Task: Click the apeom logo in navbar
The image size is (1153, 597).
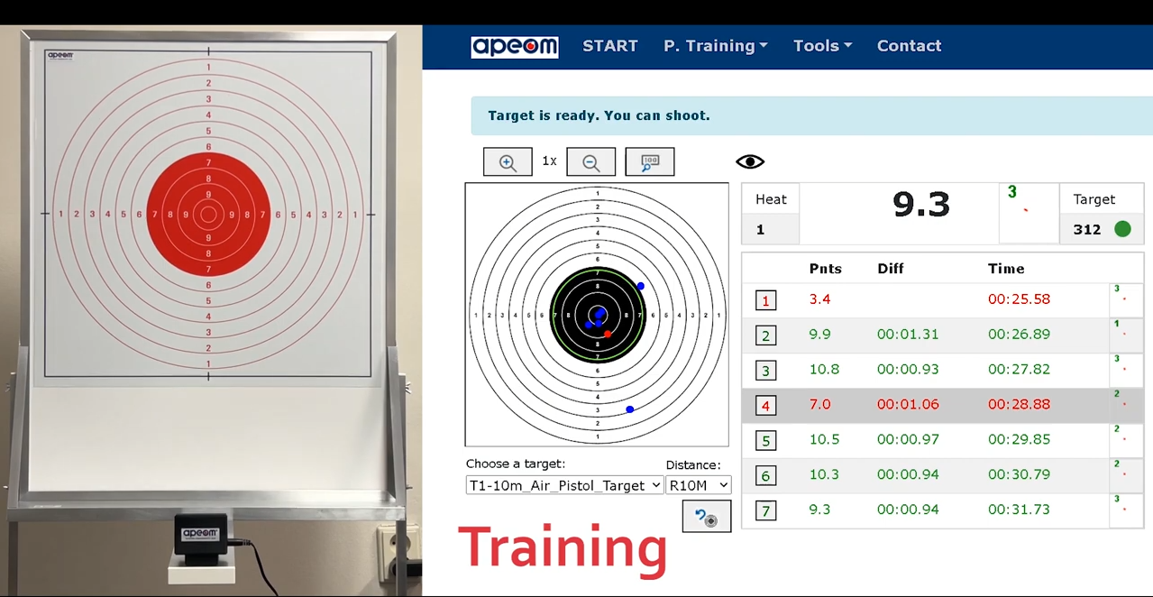Action: [515, 47]
